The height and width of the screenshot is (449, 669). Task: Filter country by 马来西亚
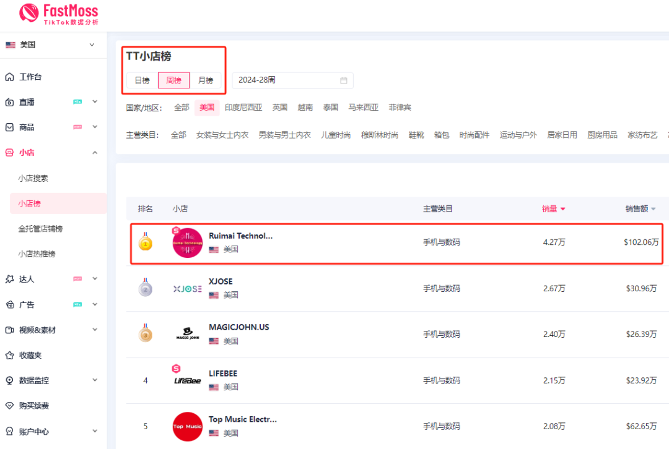pos(364,108)
